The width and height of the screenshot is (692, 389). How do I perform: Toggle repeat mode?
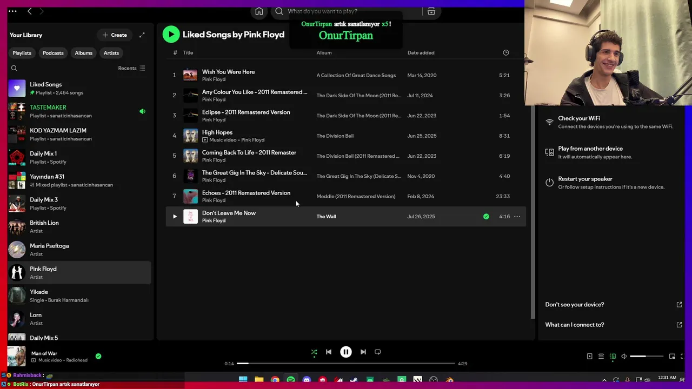pos(378,352)
